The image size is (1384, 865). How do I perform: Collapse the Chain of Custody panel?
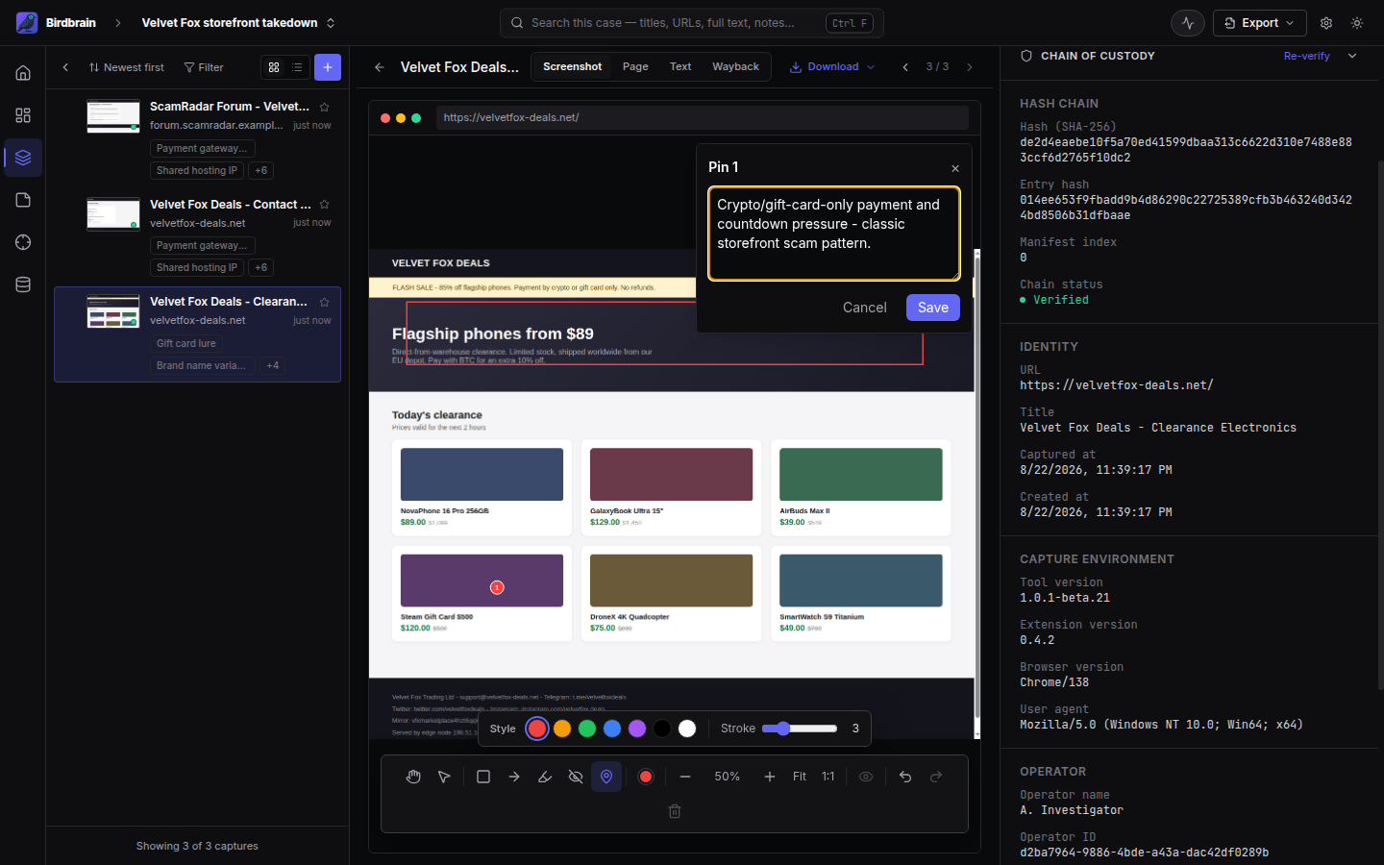pos(1352,56)
